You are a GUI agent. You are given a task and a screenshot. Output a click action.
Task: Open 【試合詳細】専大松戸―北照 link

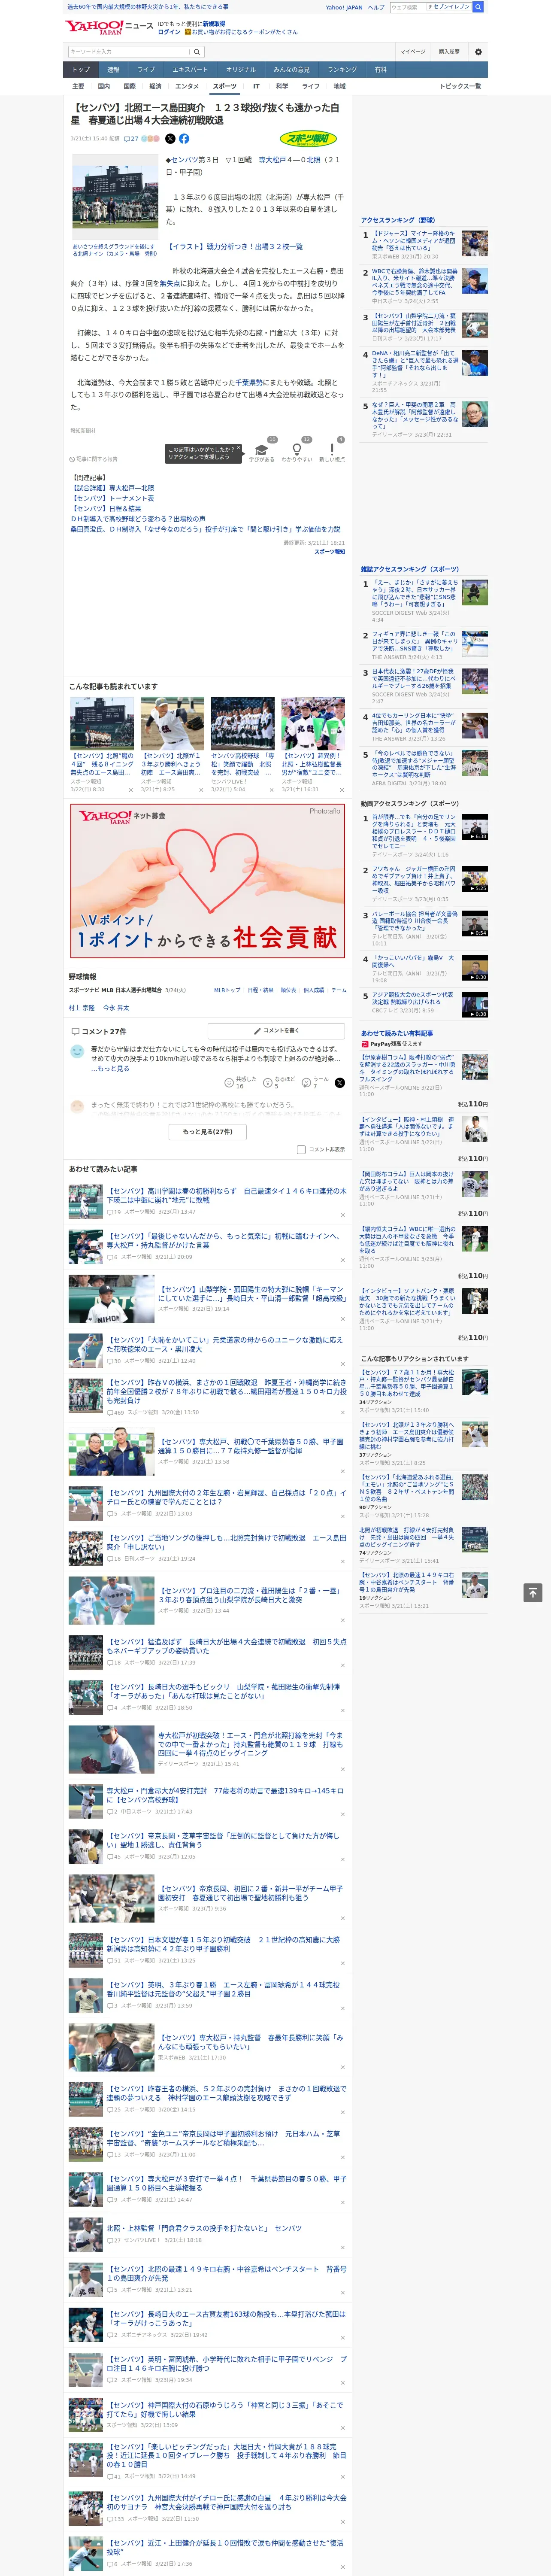(x=112, y=488)
